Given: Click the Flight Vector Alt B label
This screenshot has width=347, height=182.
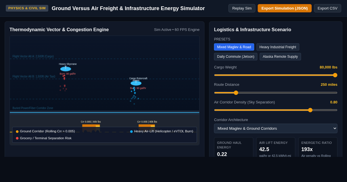Looking at the screenshot, I should (x=34, y=77).
